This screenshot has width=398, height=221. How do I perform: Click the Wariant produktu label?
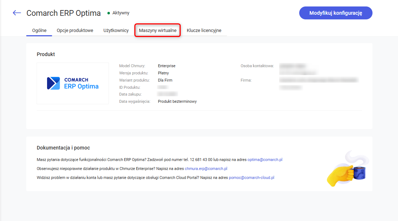tap(134, 80)
